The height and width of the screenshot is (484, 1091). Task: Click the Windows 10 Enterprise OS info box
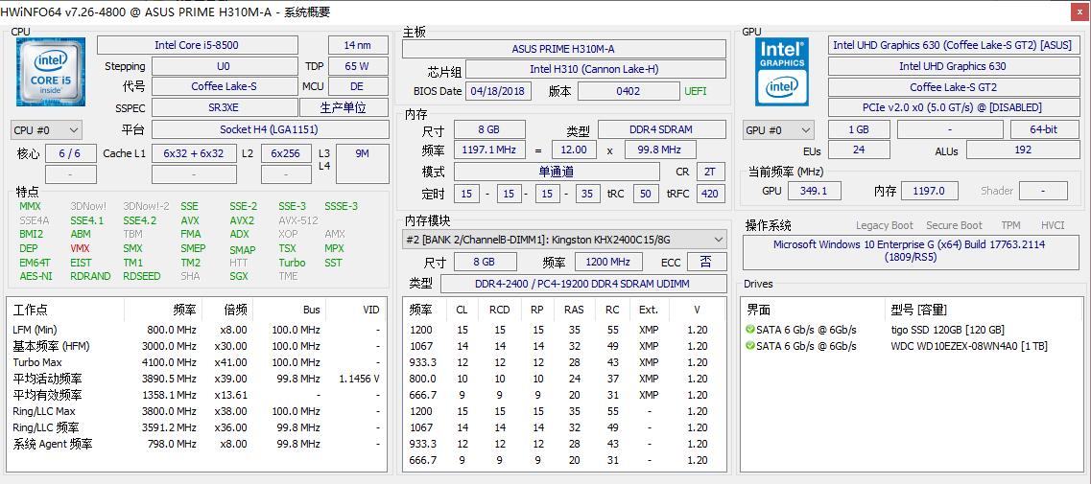click(909, 251)
